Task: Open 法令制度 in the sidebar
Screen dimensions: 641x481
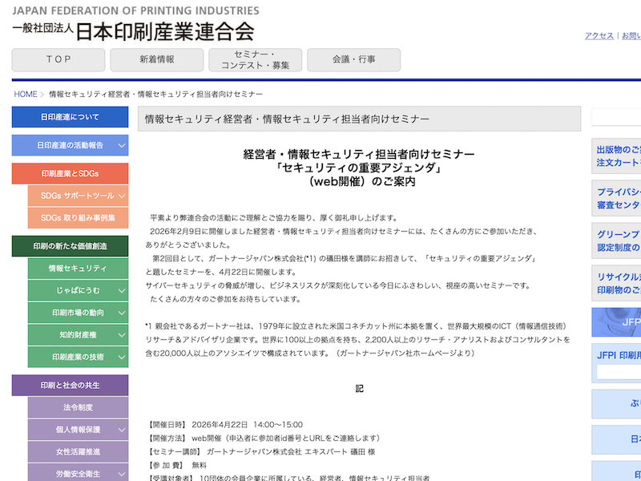Action: pos(78,407)
